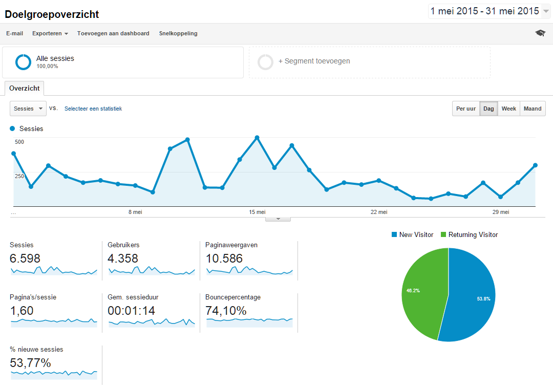Image resolution: width=553 pixels, height=388 pixels.
Task: Click the graduation cap education icon
Action: click(x=540, y=33)
